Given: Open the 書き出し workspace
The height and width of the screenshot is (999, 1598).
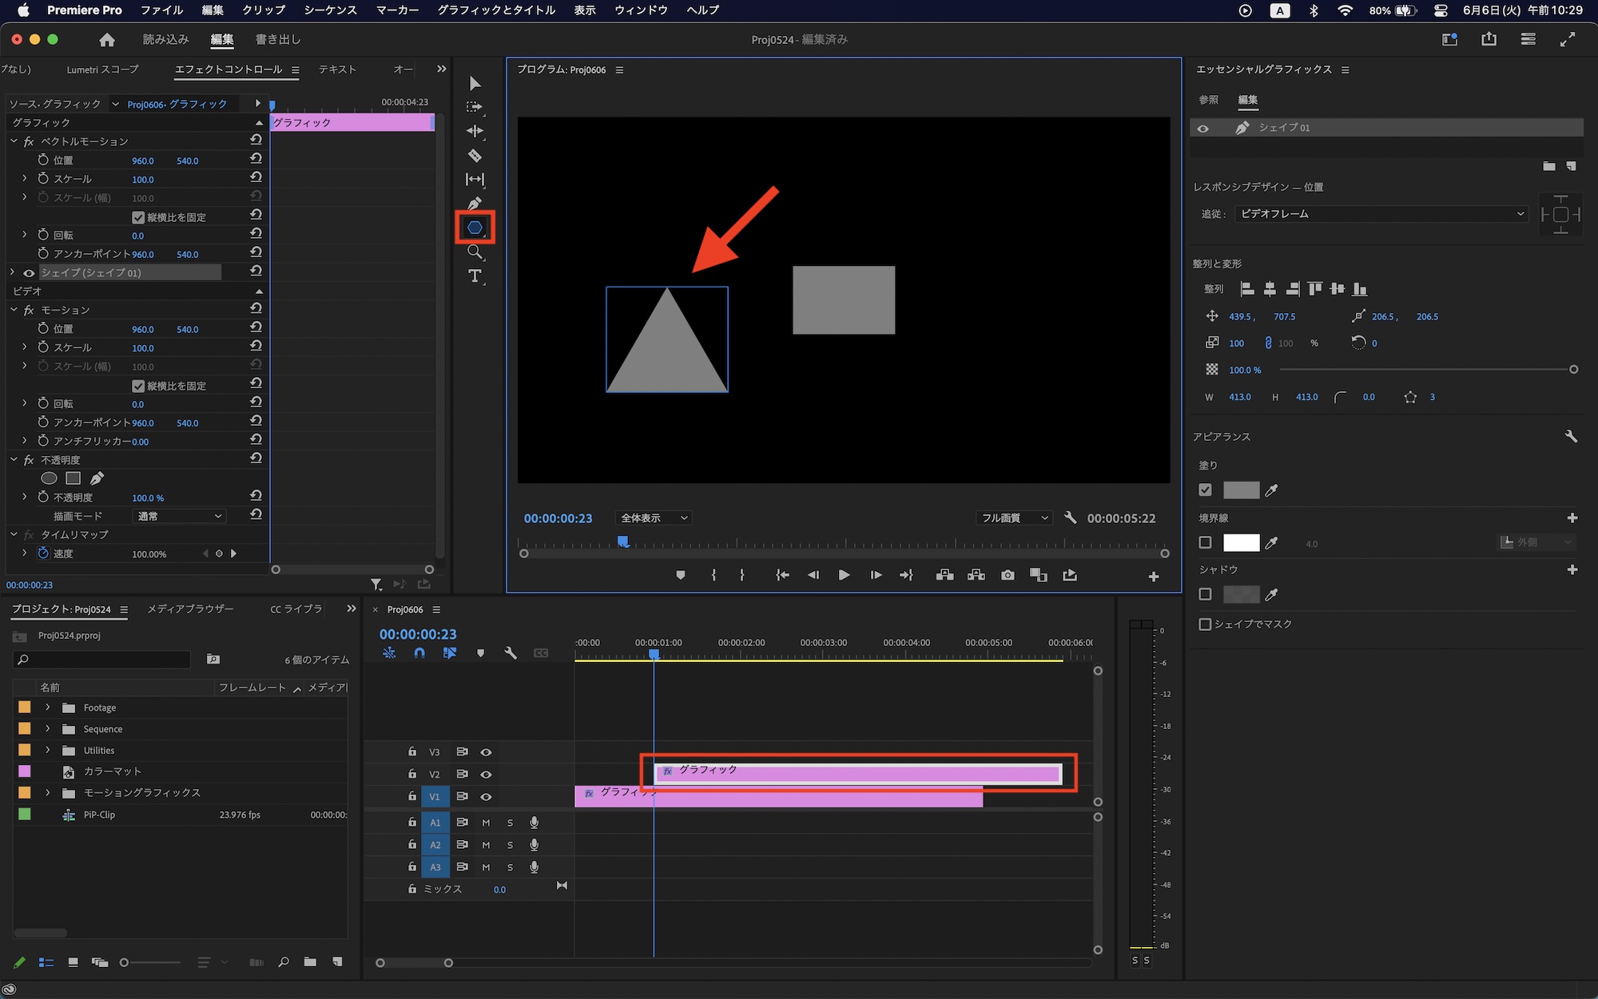Looking at the screenshot, I should click(x=277, y=39).
